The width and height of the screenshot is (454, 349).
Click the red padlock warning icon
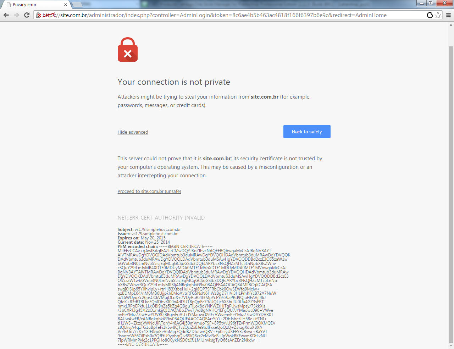[x=128, y=50]
